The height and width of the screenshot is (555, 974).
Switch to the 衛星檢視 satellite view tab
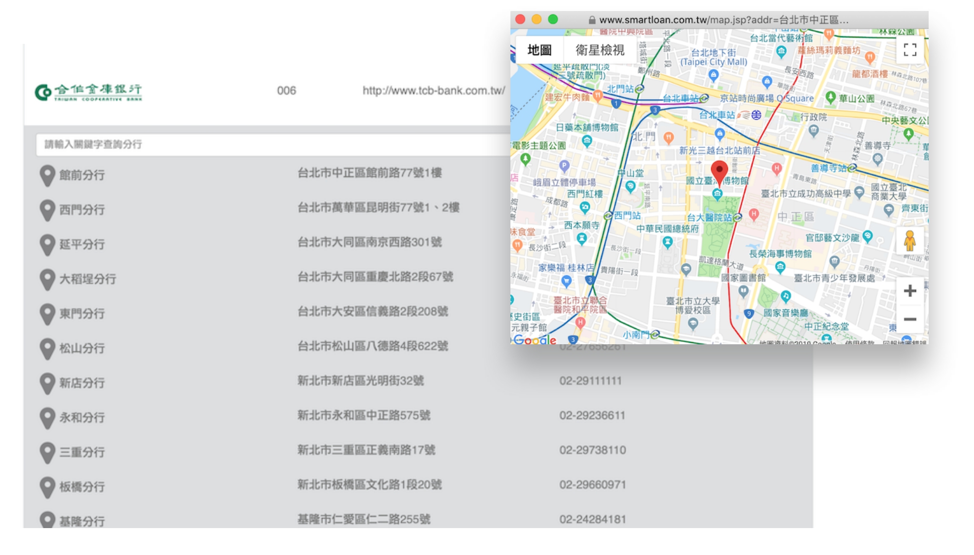click(600, 50)
